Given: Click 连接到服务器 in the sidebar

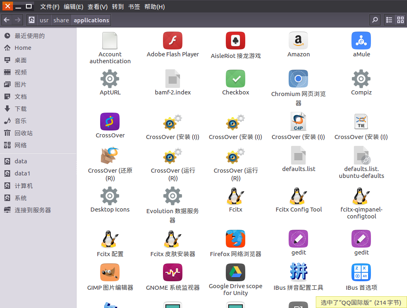Looking at the screenshot, I should 38,210.
